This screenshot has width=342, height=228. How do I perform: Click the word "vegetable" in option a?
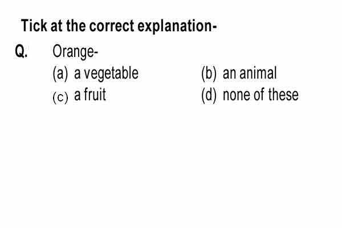111,74
